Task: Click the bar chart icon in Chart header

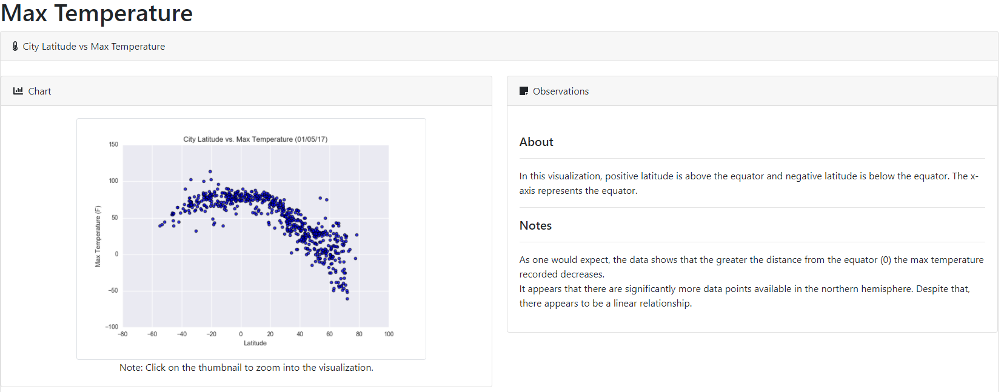Action: (18, 91)
